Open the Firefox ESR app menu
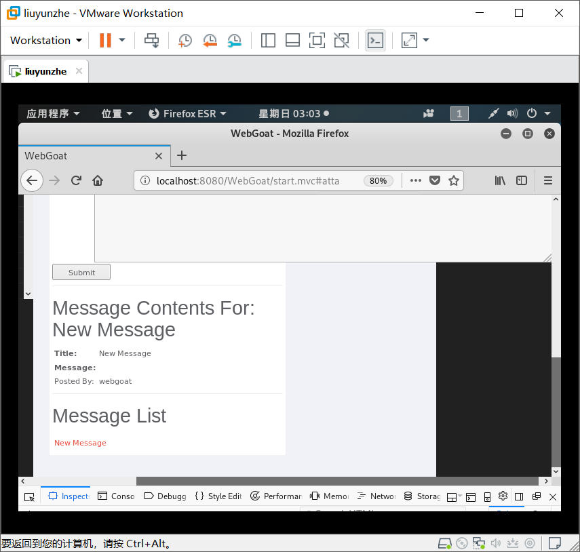Screen dimensions: 580x552 click(187, 113)
